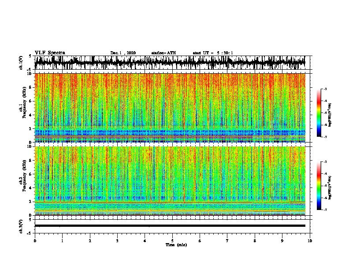Viewport: 349px width, 270px height.
Task: Click the "ch.1(V)" waveform axis label
Action: [21, 63]
